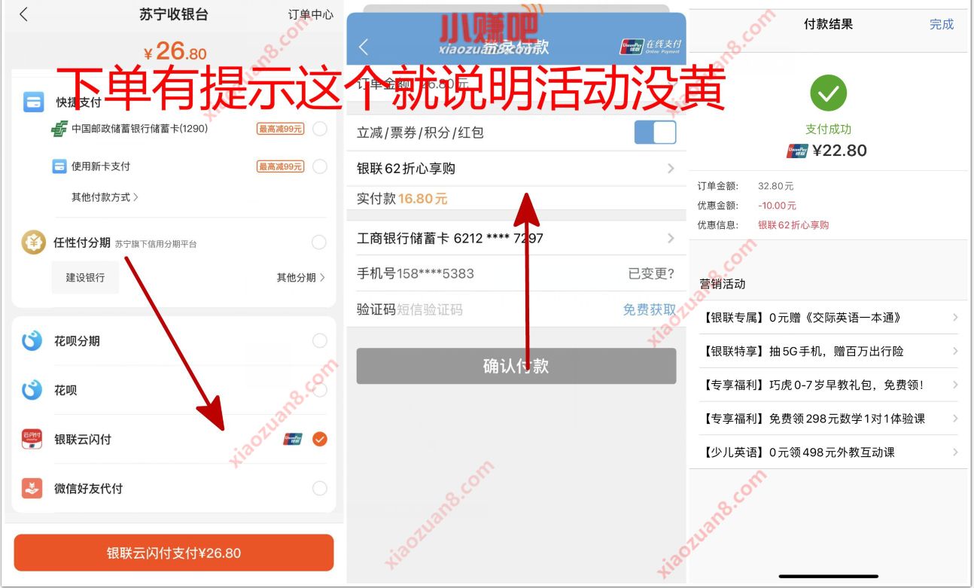Open 【银联特享】抽5G手机 promotion
The width and height of the screenshot is (974, 588).
(x=829, y=352)
